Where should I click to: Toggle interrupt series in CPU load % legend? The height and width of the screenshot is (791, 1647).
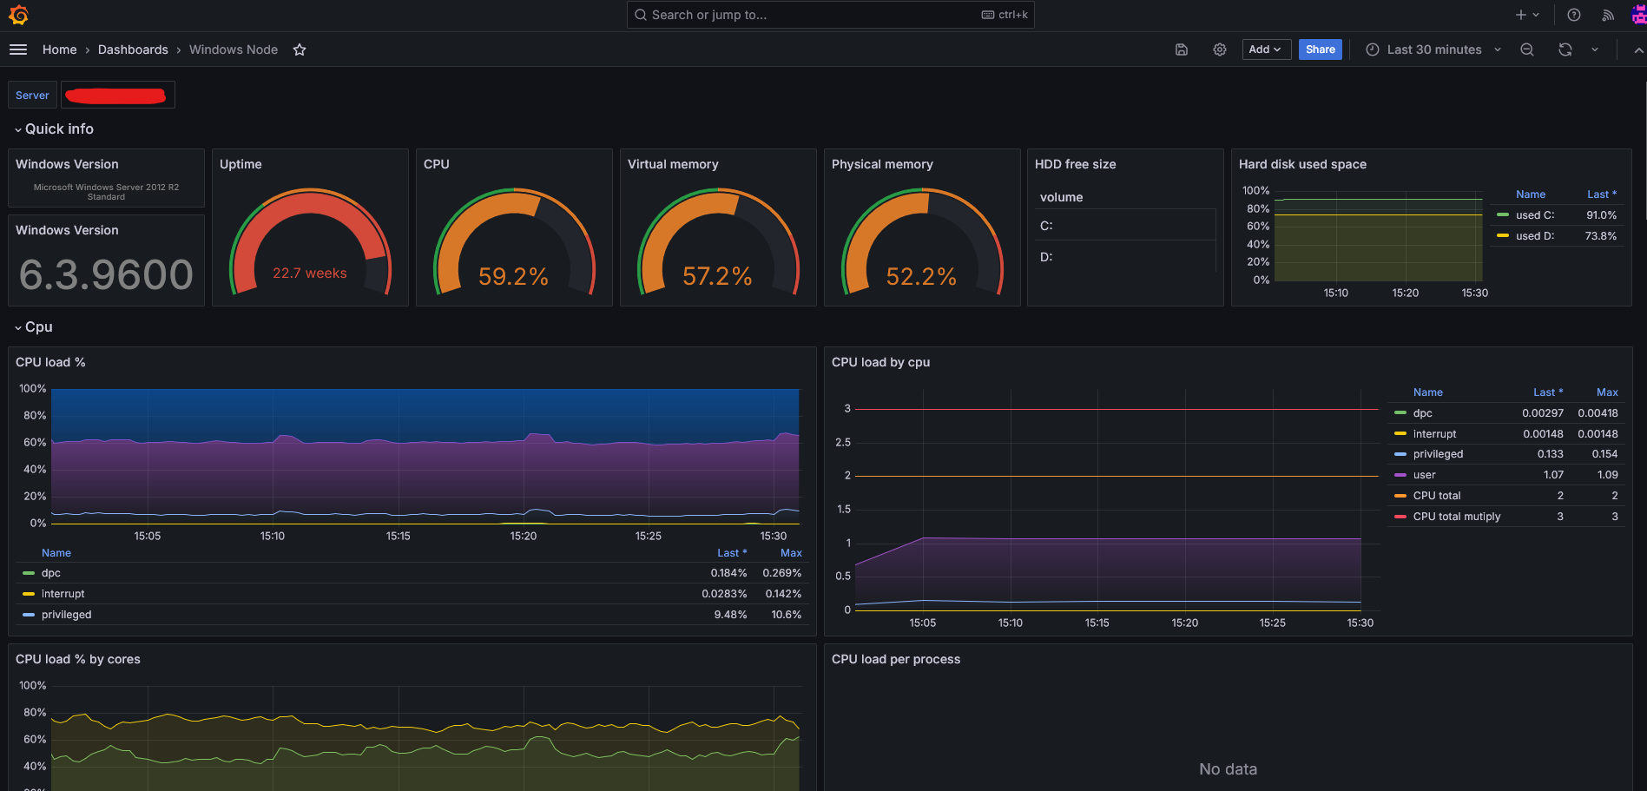pos(63,594)
